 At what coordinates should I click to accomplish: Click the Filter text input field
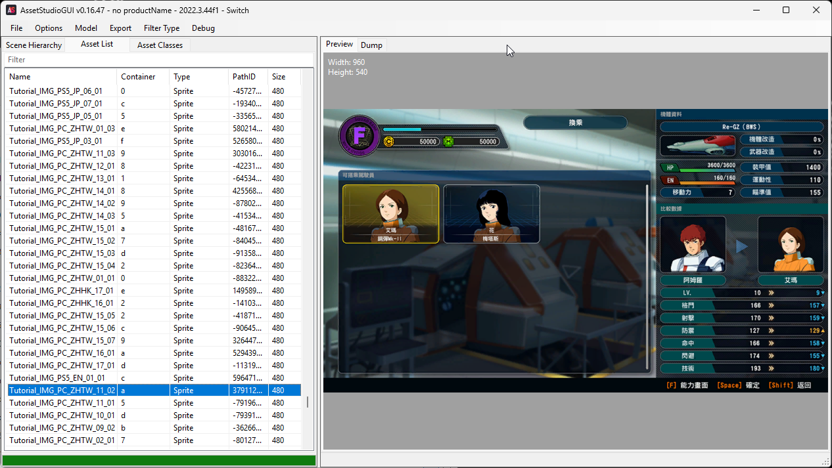(158, 60)
